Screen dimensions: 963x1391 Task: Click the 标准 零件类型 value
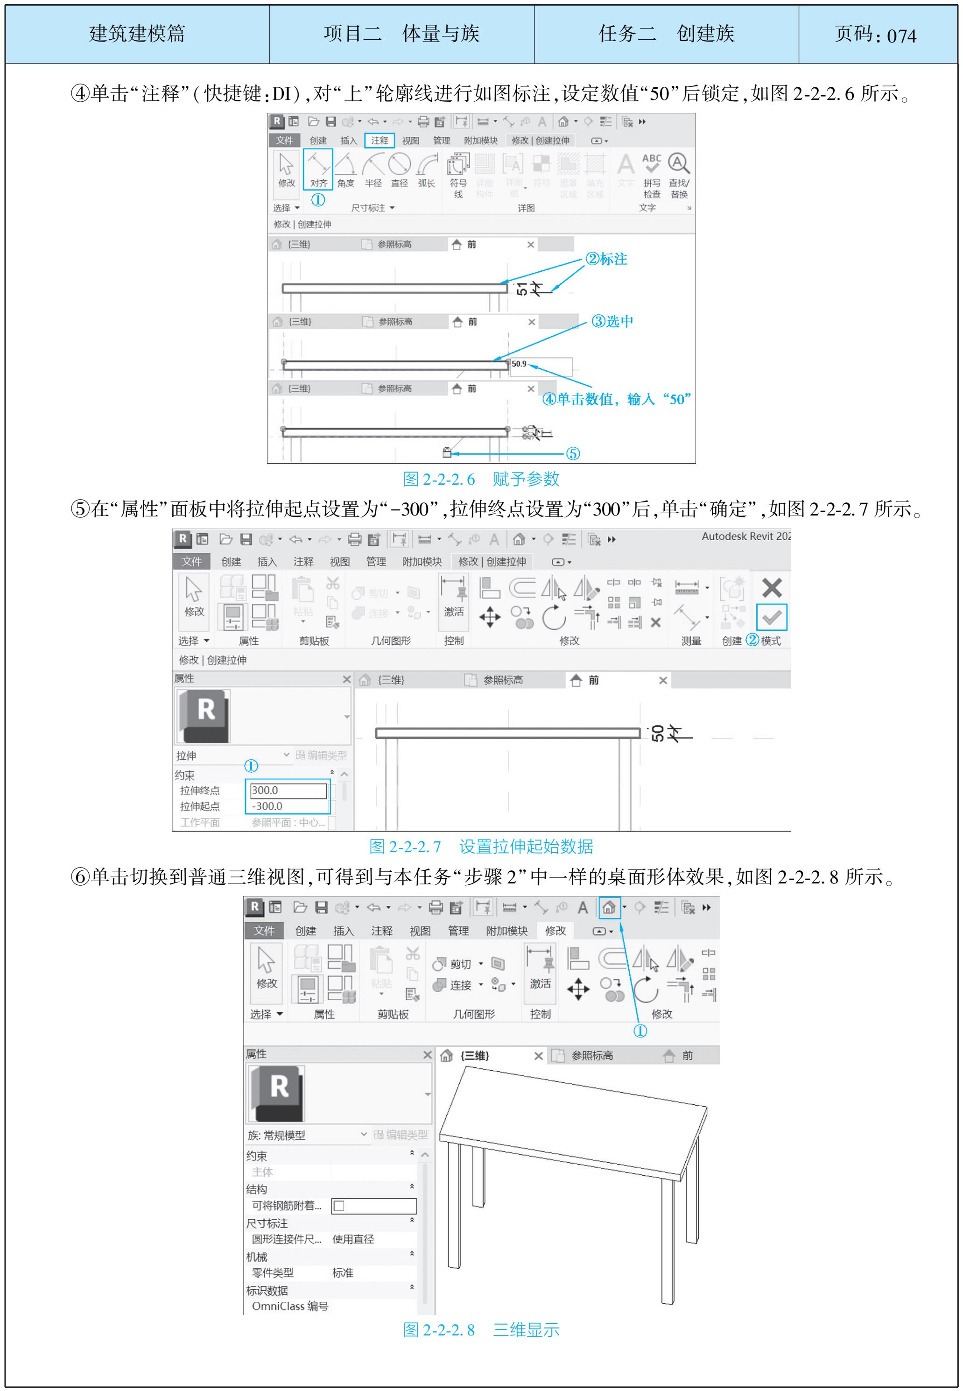[343, 1273]
